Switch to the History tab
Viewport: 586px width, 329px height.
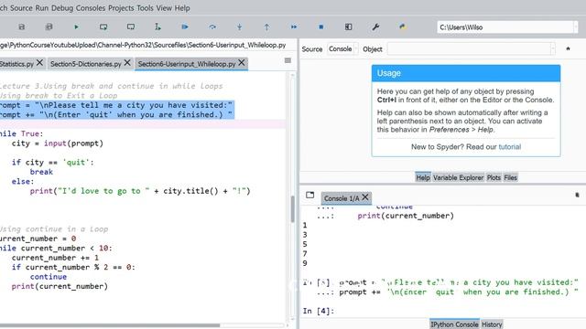click(492, 324)
